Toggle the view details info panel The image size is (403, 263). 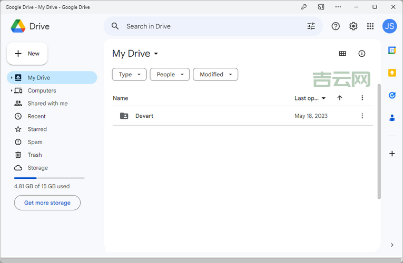(x=362, y=54)
